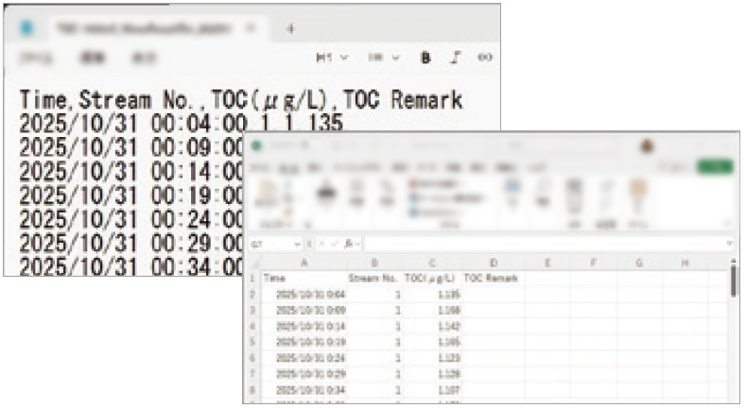Click the green Excel app icon
This screenshot has width=746, height=408.
[256, 145]
